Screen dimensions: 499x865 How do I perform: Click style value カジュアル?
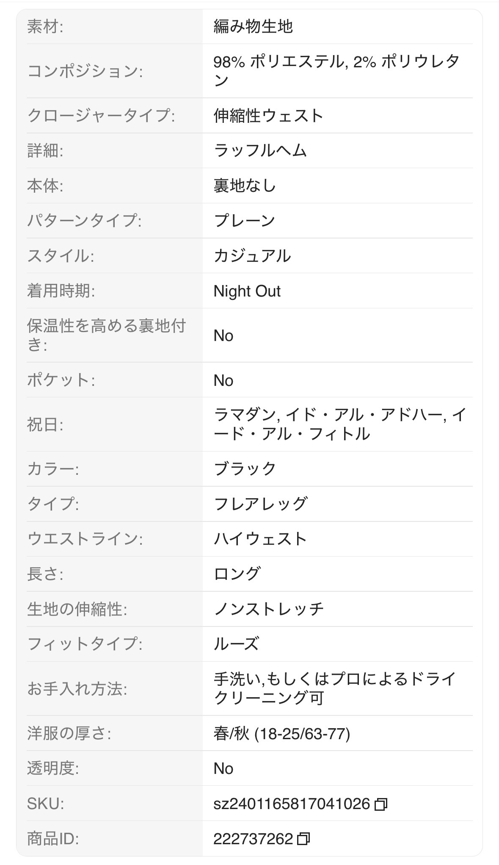(x=252, y=256)
